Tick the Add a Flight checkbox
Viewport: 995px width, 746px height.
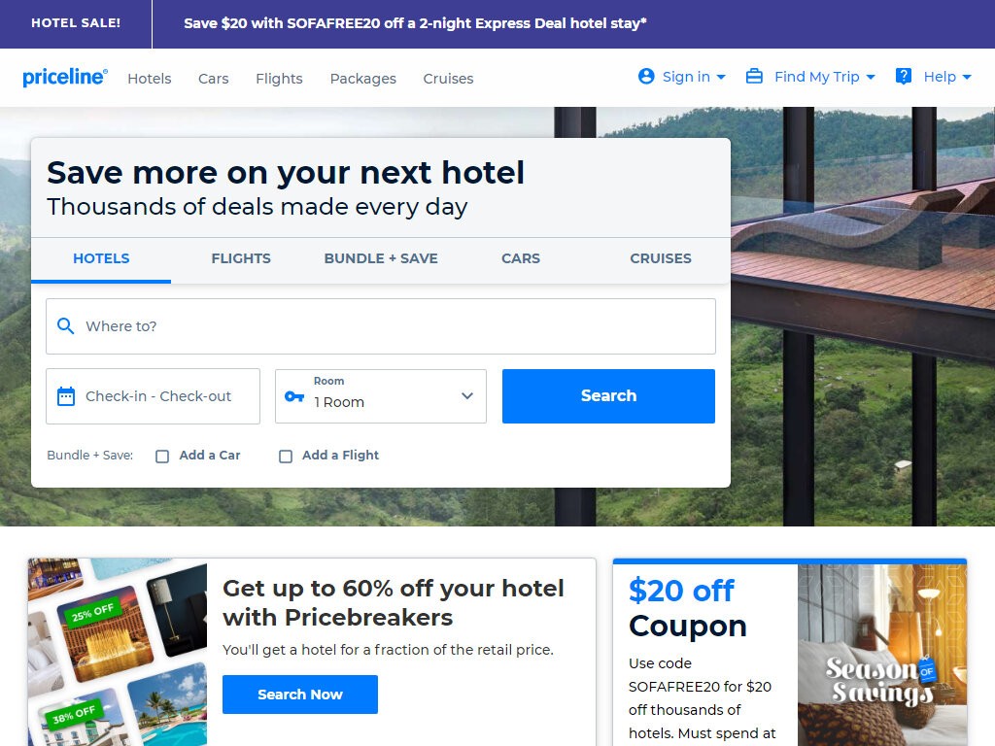[x=286, y=457]
